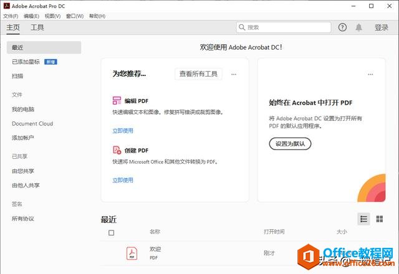Click 立即使用 link under 创建 PDF
The image size is (399, 274).
123,180
